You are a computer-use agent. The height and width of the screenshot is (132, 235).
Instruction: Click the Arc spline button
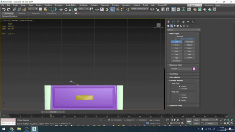coord(176,48)
